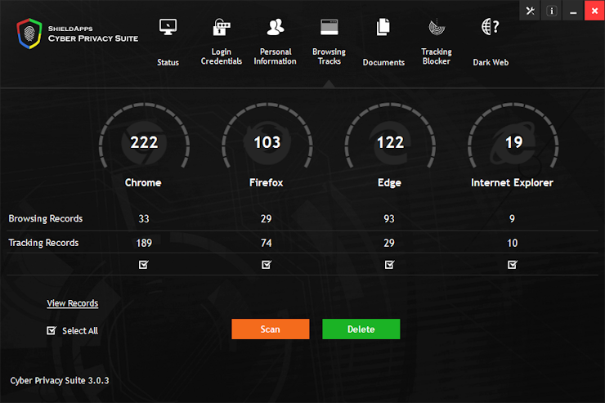
Task: Click the Chrome browser label
Action: pos(143,183)
